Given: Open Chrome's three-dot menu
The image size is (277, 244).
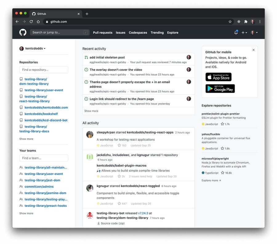Looking at the screenshot, I should [x=260, y=22].
